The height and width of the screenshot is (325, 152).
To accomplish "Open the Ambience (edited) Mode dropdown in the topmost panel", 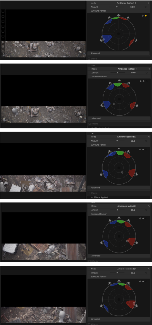I will (127, 3).
